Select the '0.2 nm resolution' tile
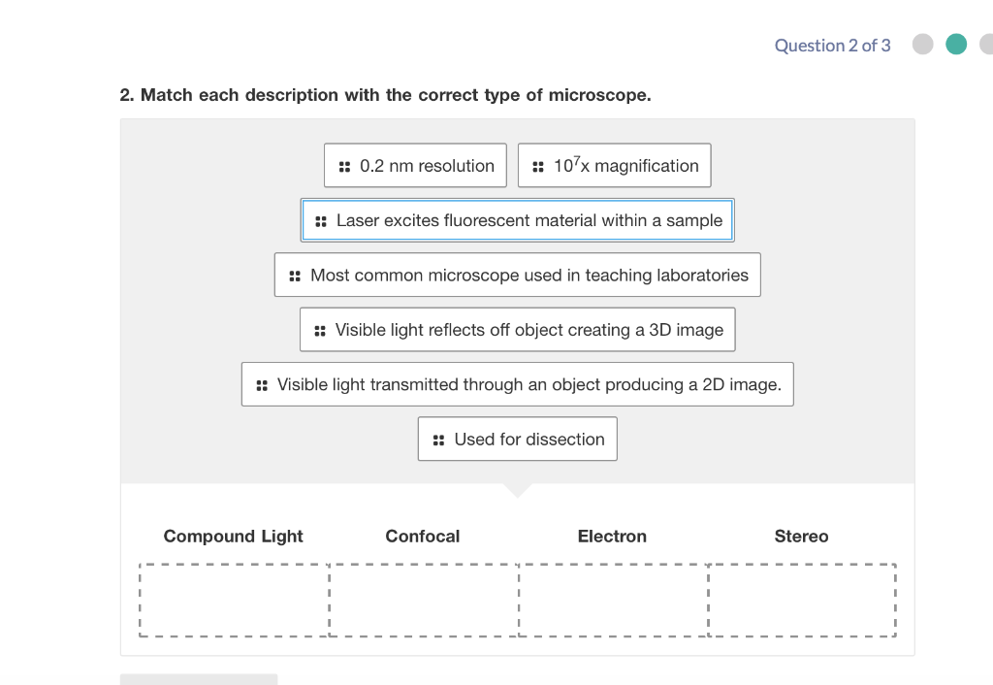This screenshot has height=685, width=993. pyautogui.click(x=415, y=165)
